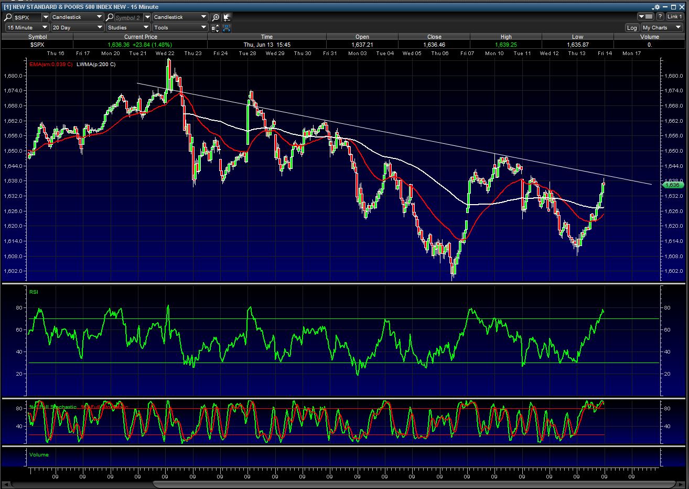Open the list menu icon near Help
Screen dimensions: 689x489
(x=645, y=17)
